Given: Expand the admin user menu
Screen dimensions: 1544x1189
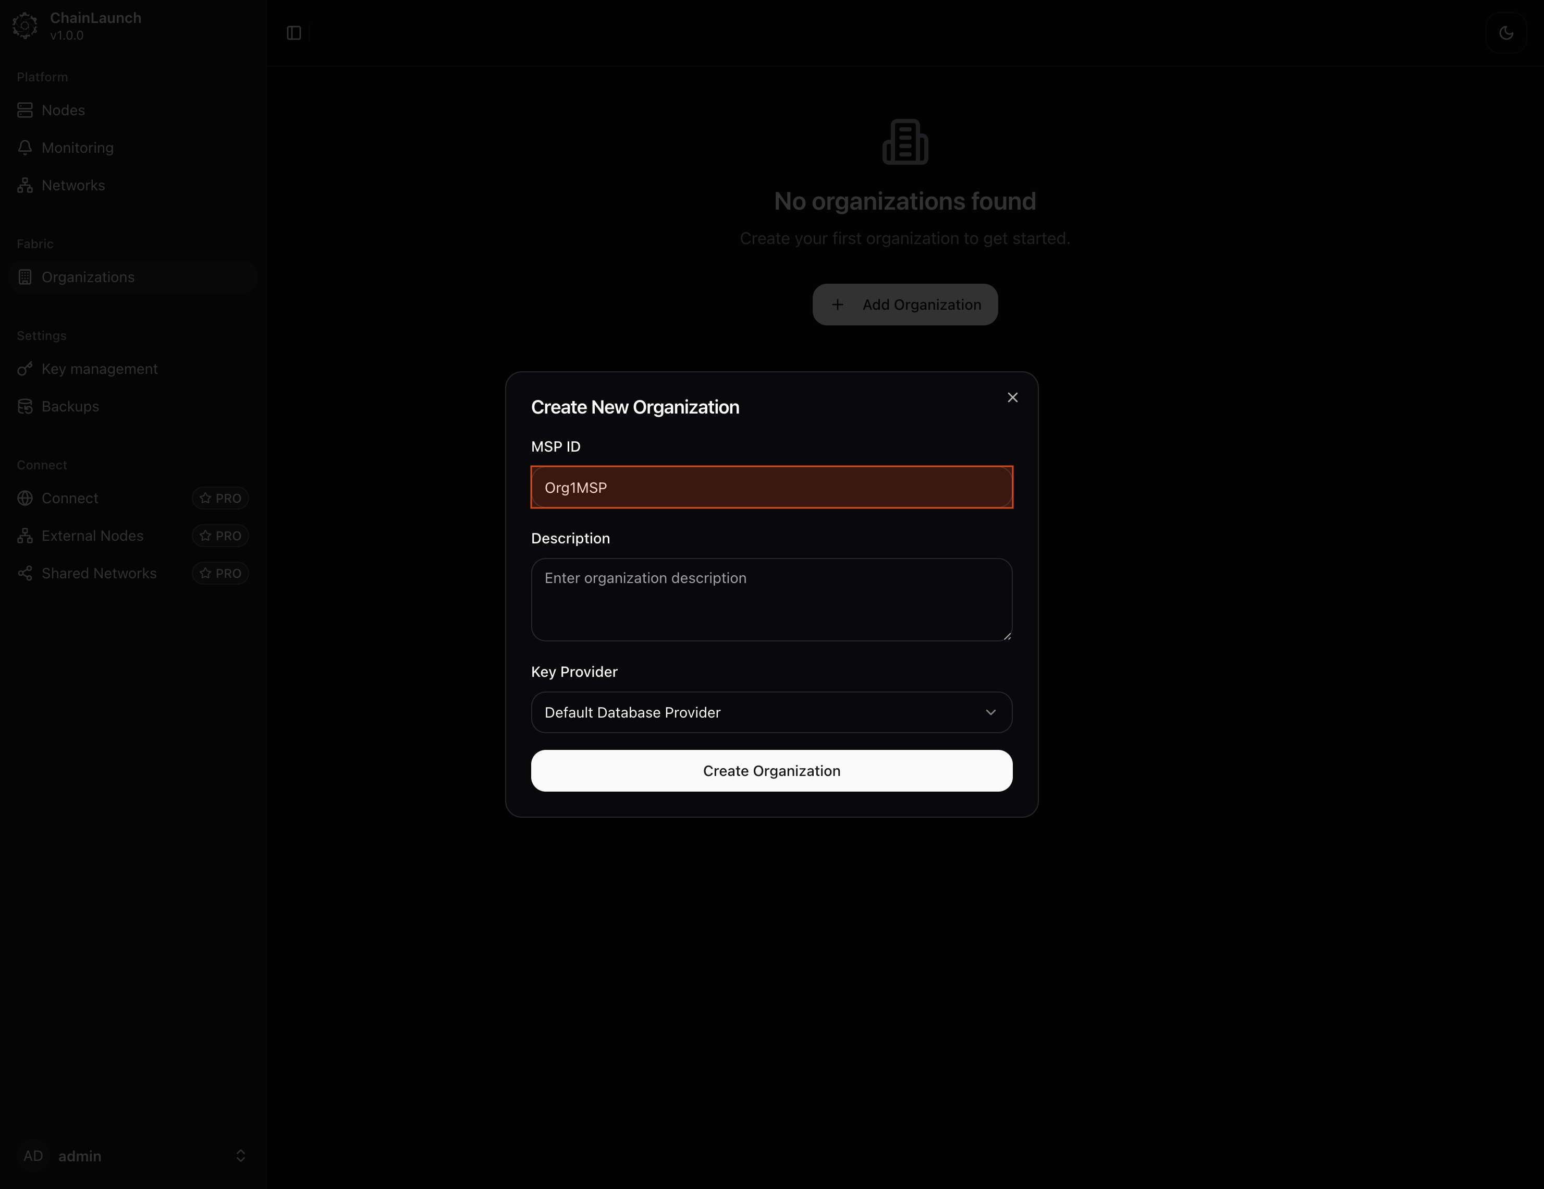Looking at the screenshot, I should pos(240,1156).
